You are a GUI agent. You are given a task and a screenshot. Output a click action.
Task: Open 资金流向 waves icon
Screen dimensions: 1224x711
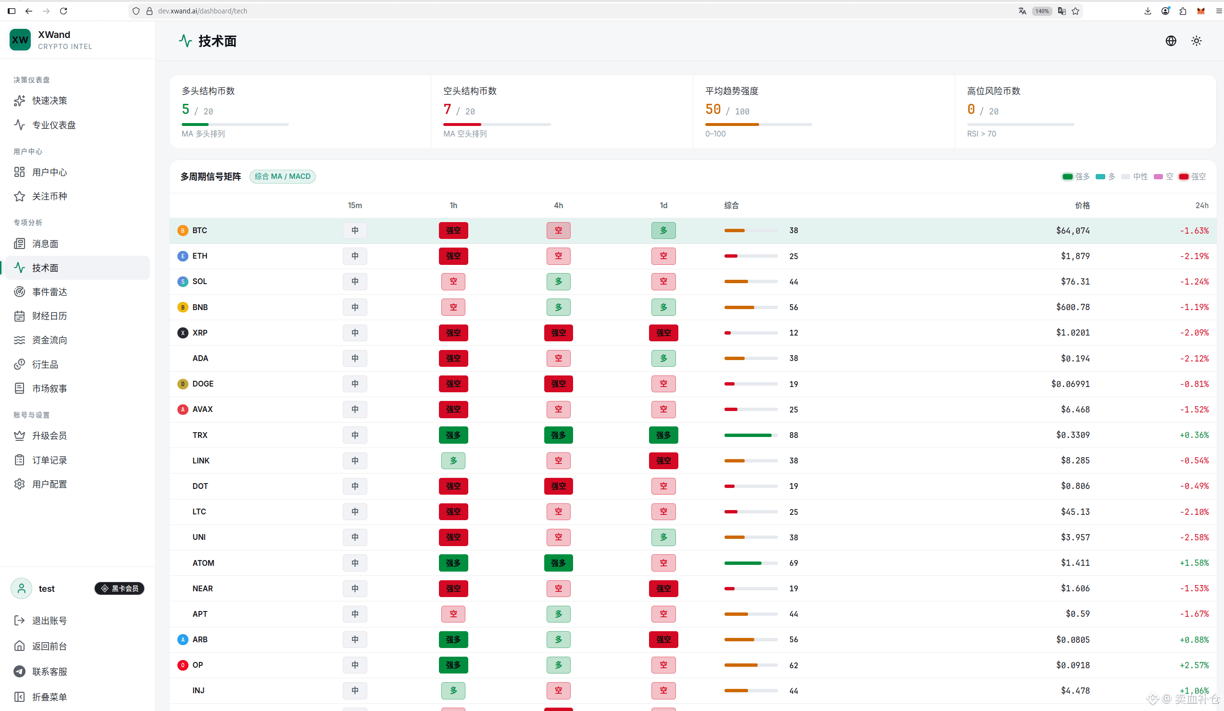click(x=19, y=340)
